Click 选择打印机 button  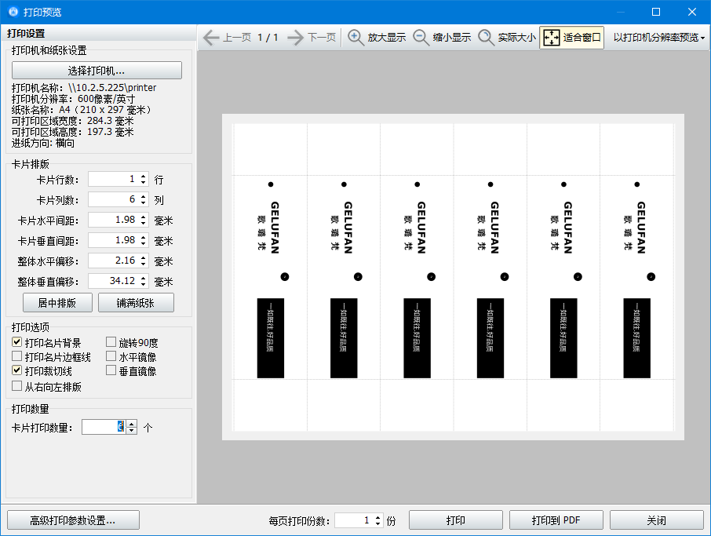click(x=97, y=71)
